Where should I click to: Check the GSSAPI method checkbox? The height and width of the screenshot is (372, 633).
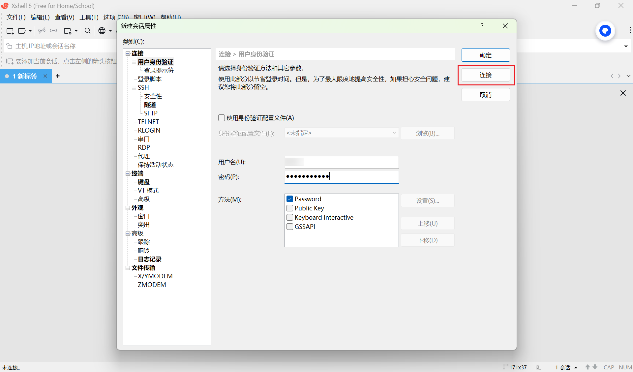coord(290,227)
